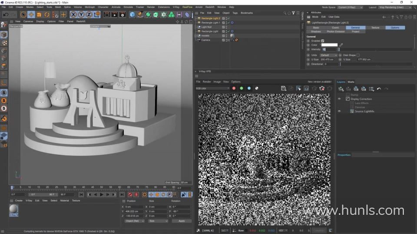Click the add layer icon in VFB Layers
This screenshot has height=234, width=417.
pyautogui.click(x=341, y=89)
